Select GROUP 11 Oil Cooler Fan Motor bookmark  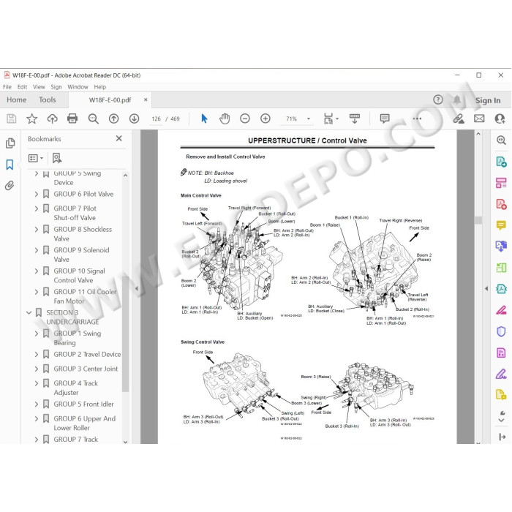(x=86, y=296)
